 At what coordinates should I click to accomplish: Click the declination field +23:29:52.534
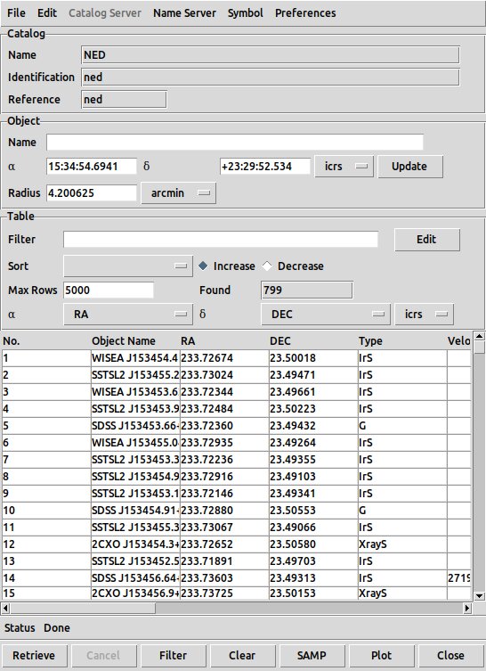click(x=265, y=166)
